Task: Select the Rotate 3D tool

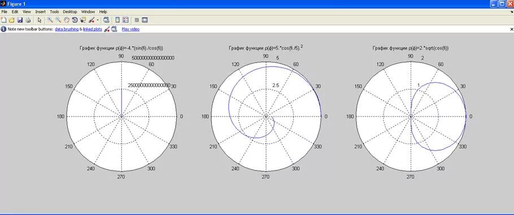Action: click(x=75, y=20)
